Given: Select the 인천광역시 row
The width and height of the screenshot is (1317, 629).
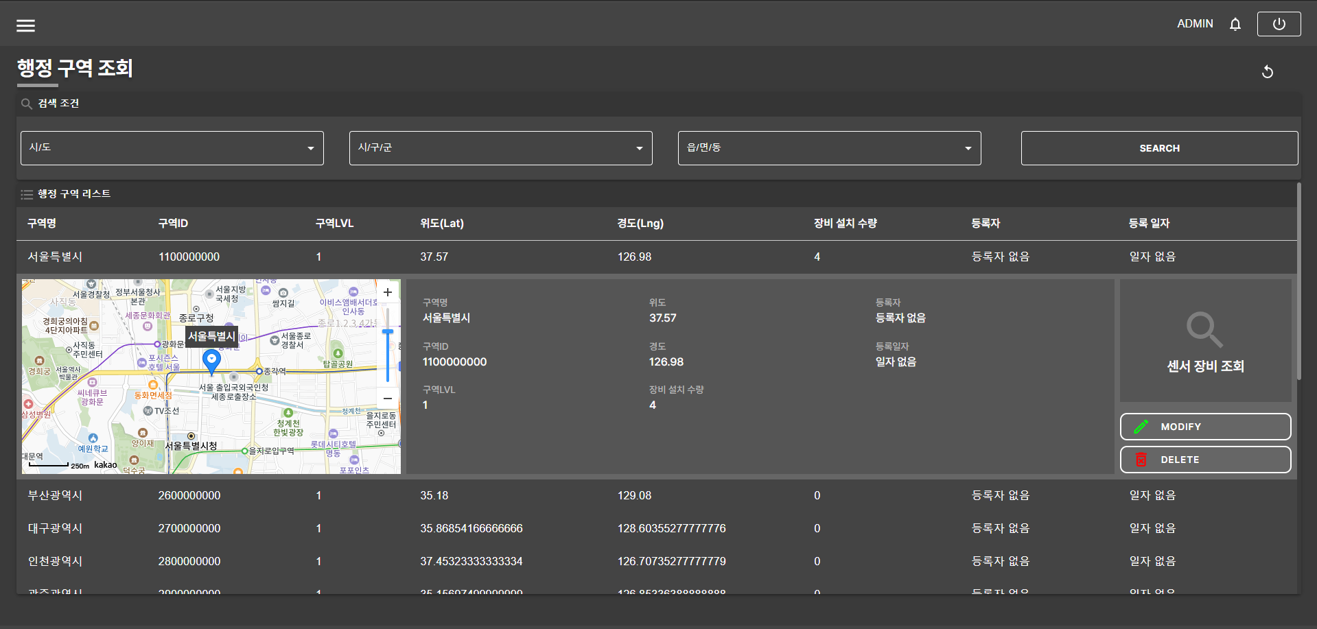Looking at the screenshot, I should [x=657, y=562].
